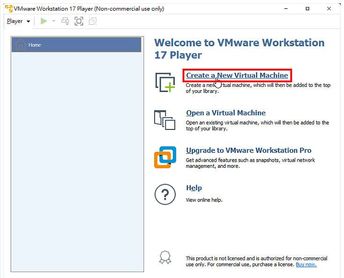Click the Workstation Pro orange-blue logo icon
Viewport: 344px width, 278px height.
coord(165,157)
